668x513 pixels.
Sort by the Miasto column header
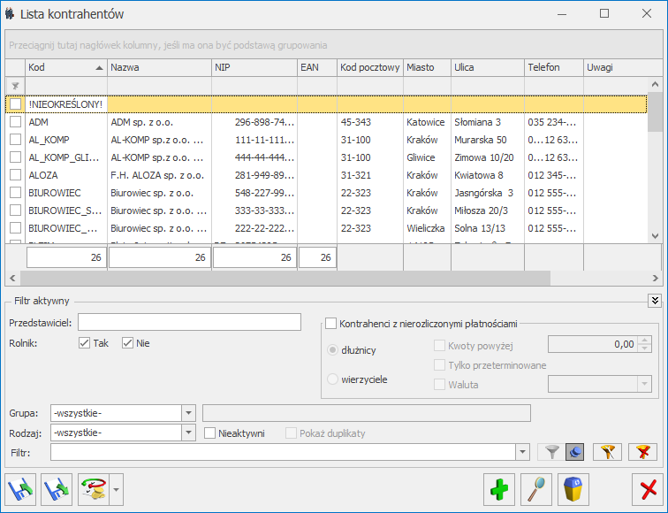[425, 67]
